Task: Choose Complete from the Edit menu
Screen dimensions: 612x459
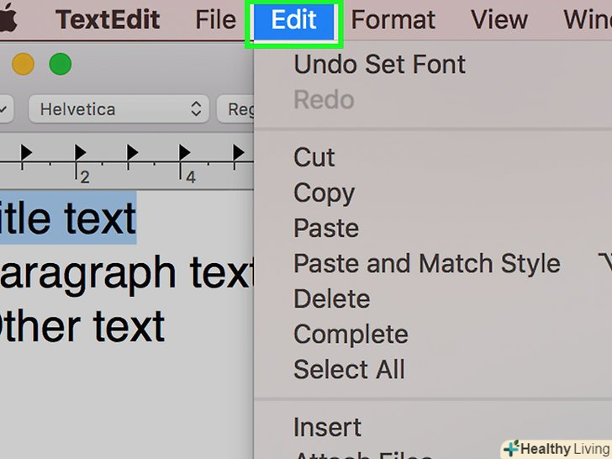Action: click(349, 334)
